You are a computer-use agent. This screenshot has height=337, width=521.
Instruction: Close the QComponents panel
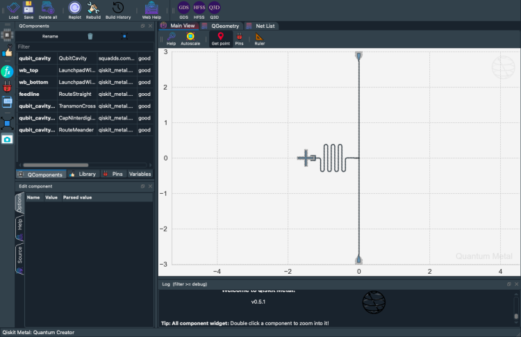(151, 26)
